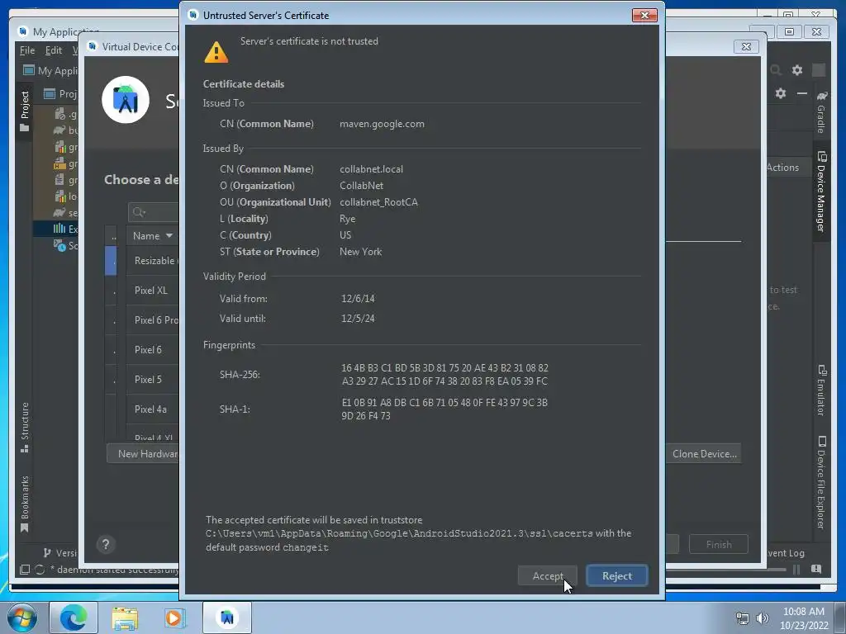The width and height of the screenshot is (846, 634).
Task: Select the Pixel 4a device row
Action: coord(150,409)
